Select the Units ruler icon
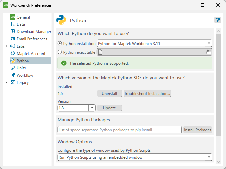The image size is (226, 169). tap(13, 68)
